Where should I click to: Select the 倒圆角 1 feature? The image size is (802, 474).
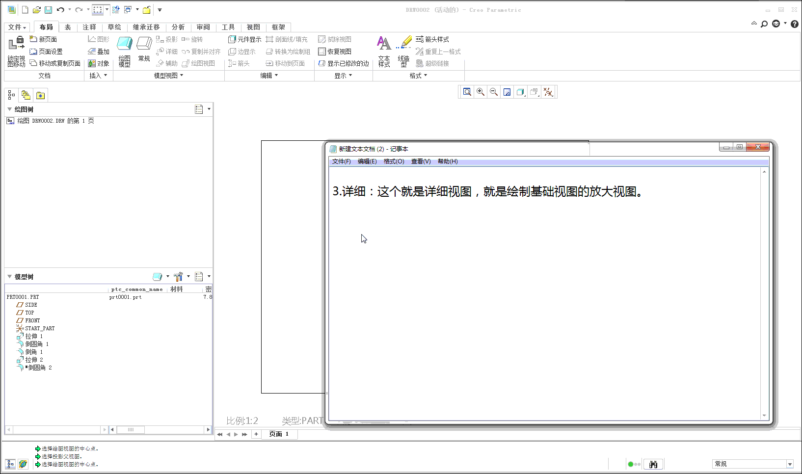click(37, 344)
